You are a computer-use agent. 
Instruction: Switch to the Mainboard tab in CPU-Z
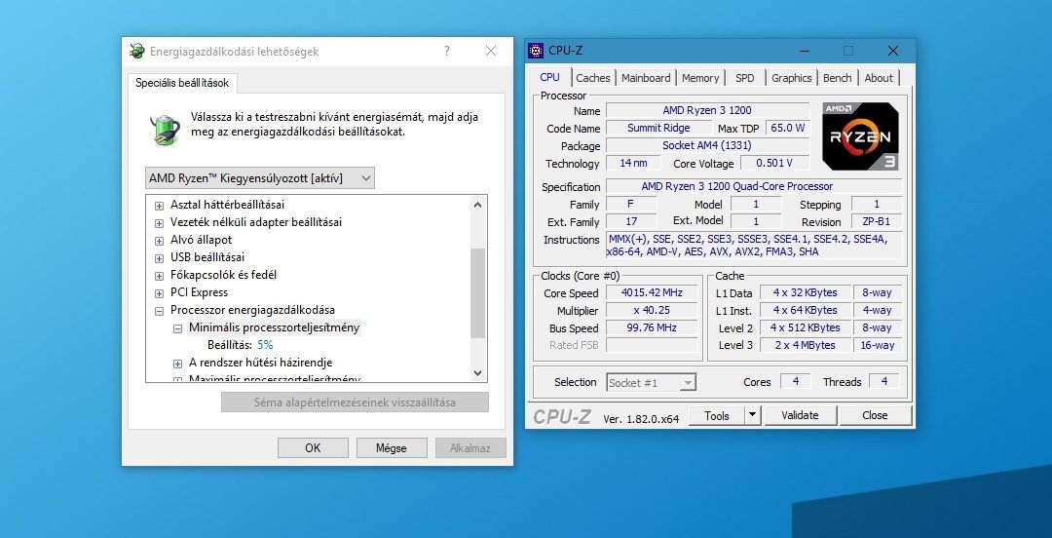pos(646,78)
